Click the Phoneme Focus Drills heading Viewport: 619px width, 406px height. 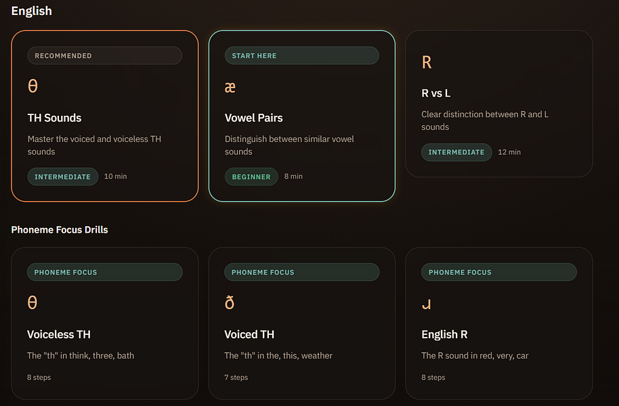pos(60,229)
